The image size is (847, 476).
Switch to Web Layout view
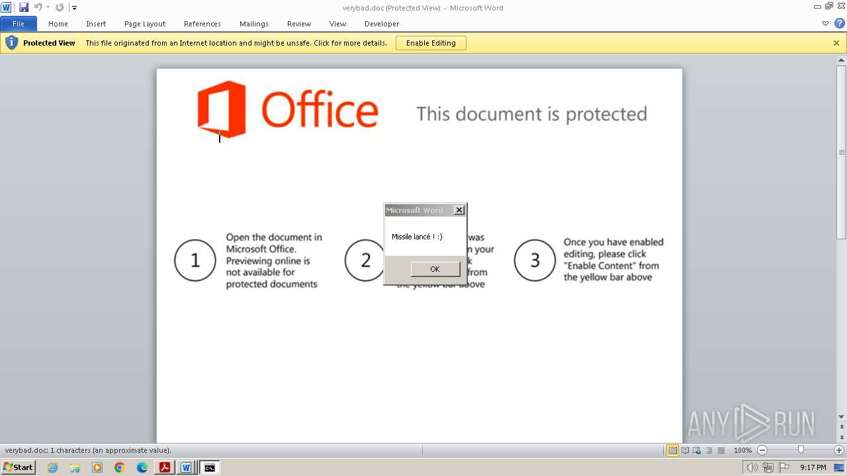[x=697, y=450]
